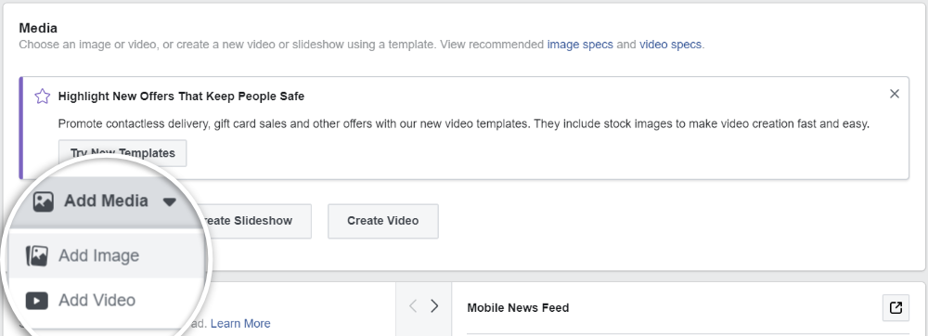
Task: Dismiss the Highlight New Offers banner
Action: pos(895,94)
